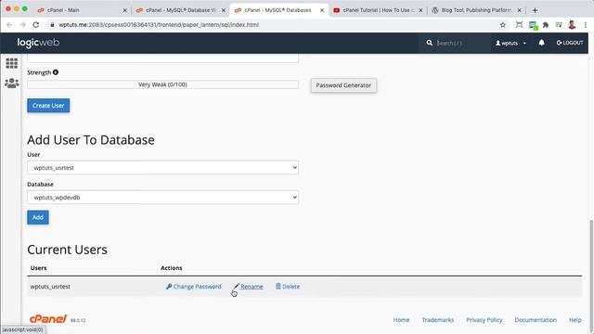
Task: Bookmark this page with the star icon
Action: tap(503, 25)
